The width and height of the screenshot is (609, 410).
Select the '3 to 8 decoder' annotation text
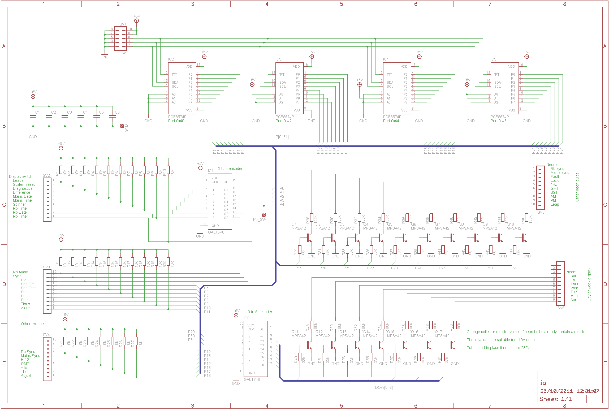pos(260,312)
